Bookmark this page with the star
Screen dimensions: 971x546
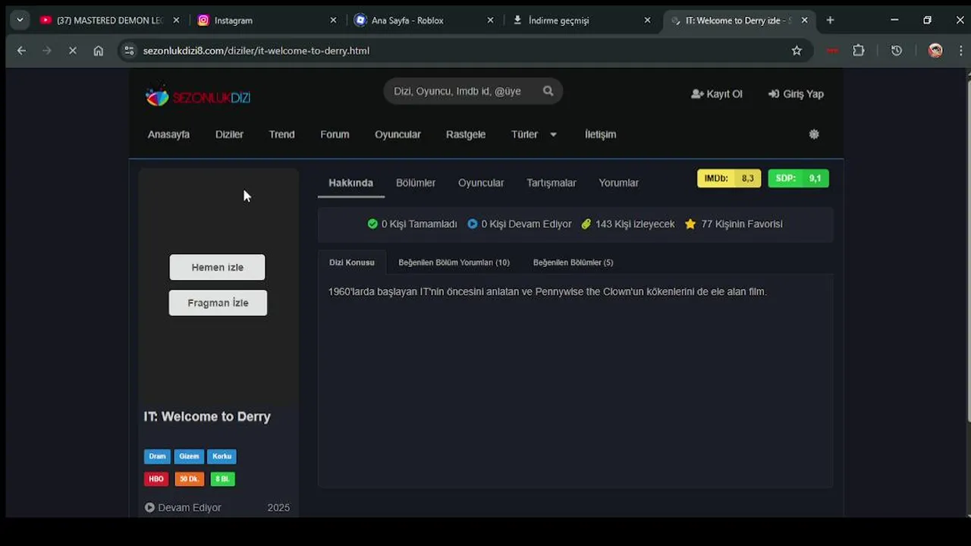click(x=797, y=51)
